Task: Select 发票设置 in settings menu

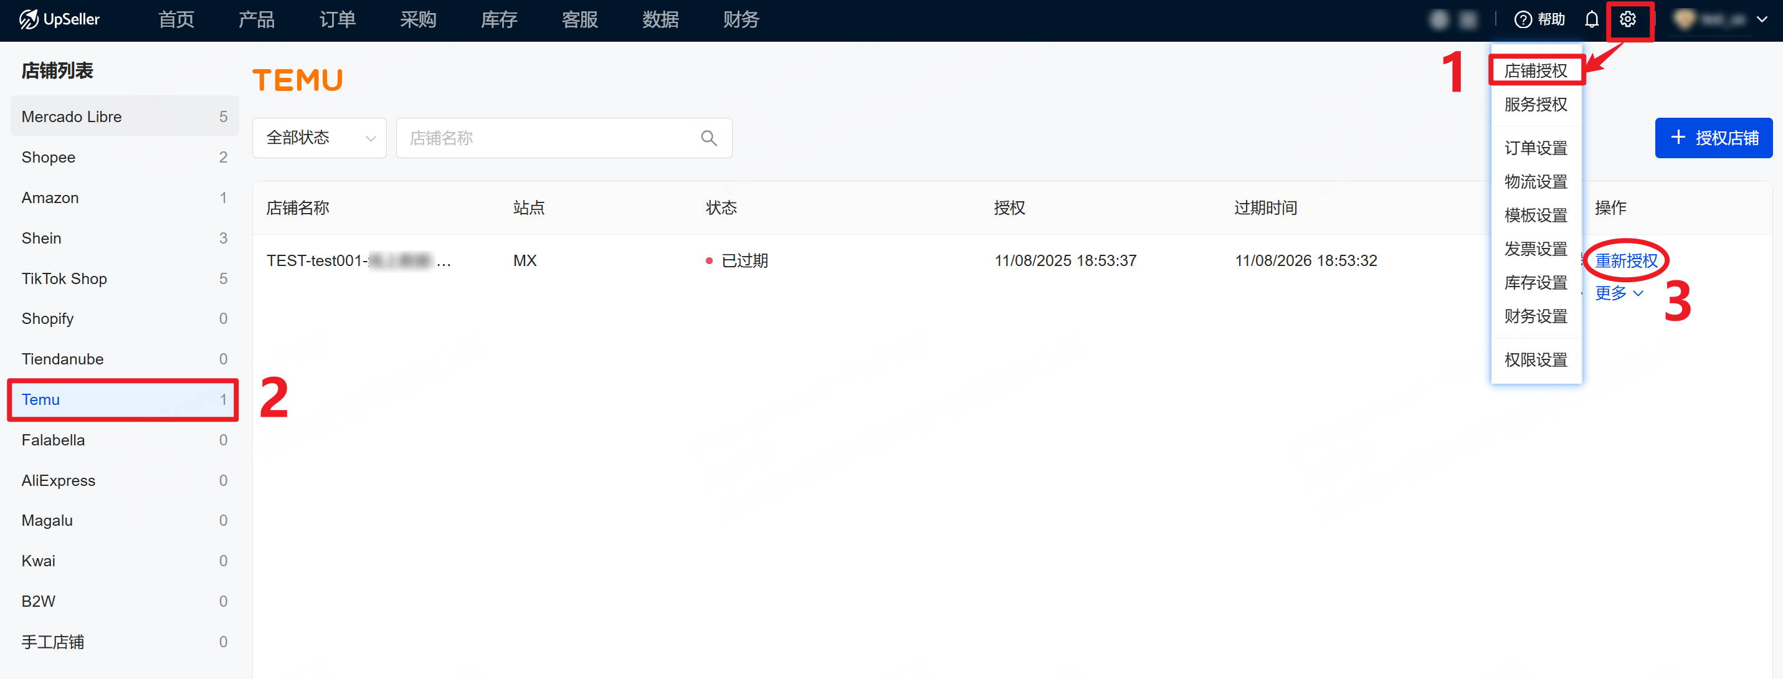Action: tap(1535, 249)
